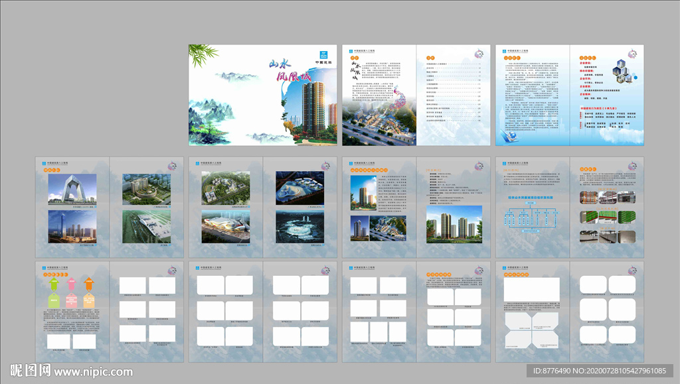Click the table of contents page
This screenshot has width=680, height=384.
453,95
